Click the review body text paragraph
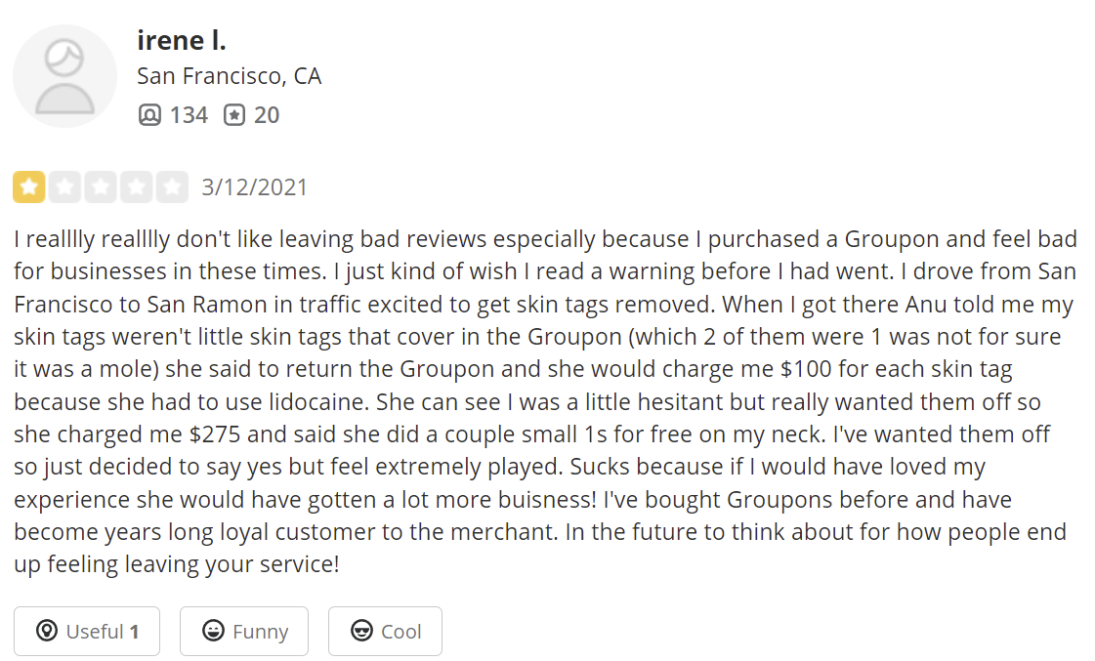1095x661 pixels. 545,401
